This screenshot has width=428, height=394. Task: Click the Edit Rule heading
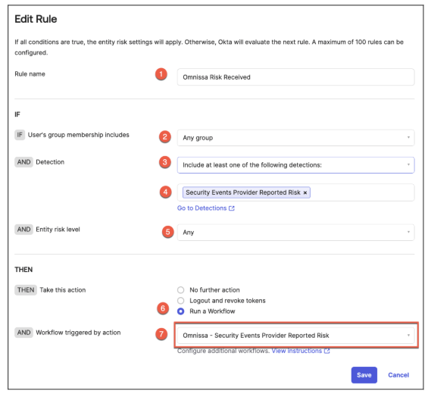coord(36,19)
